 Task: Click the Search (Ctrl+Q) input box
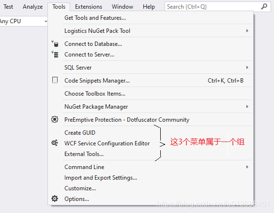(213, 7)
